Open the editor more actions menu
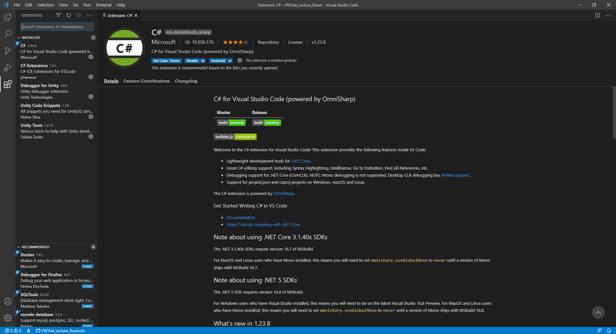The height and width of the screenshot is (334, 616). tap(608, 15)
